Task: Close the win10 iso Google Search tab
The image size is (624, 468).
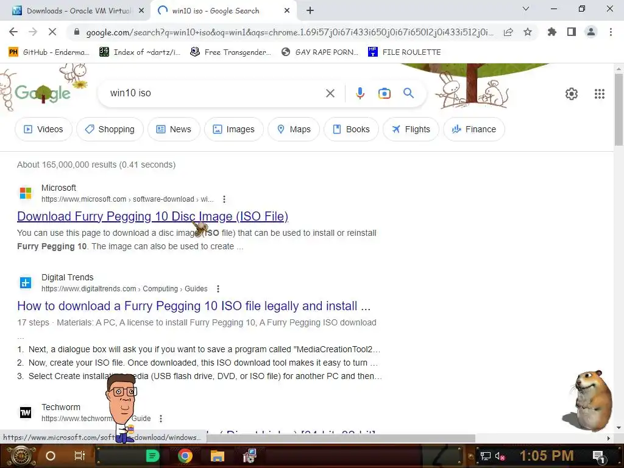Action: (287, 11)
